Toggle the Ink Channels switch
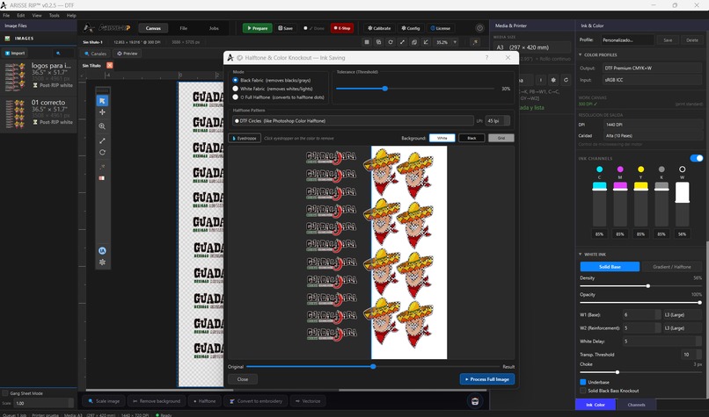 click(x=697, y=158)
